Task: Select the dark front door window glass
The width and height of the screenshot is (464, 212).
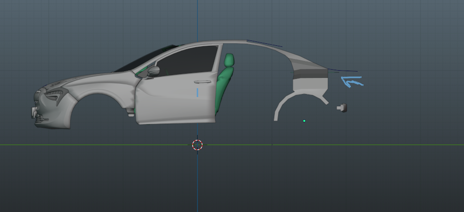Action: pos(188,60)
